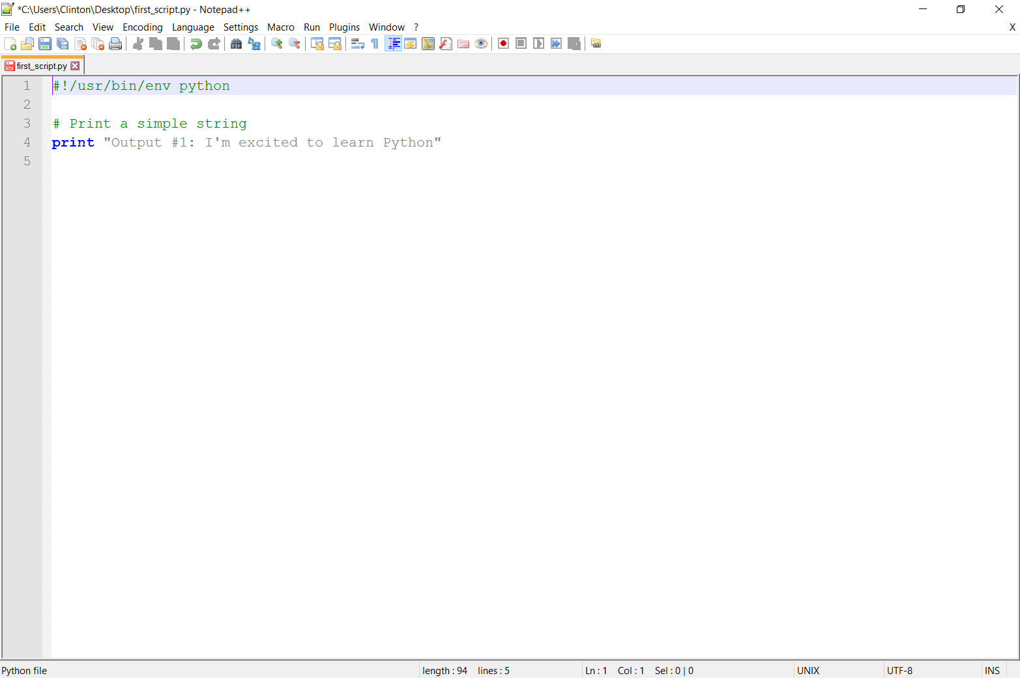This screenshot has width=1020, height=678.
Task: Click the Save All icon
Action: click(x=63, y=44)
